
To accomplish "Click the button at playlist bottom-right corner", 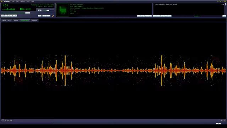I will tap(224, 16).
